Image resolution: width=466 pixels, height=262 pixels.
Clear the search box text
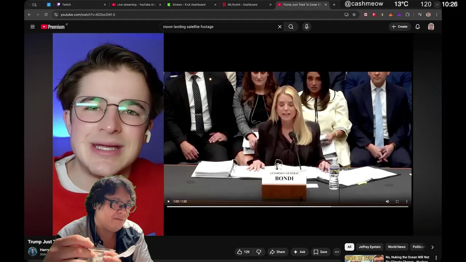(280, 27)
